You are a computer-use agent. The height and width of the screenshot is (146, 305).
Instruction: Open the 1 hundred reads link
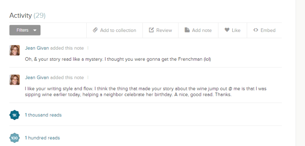point(43,138)
